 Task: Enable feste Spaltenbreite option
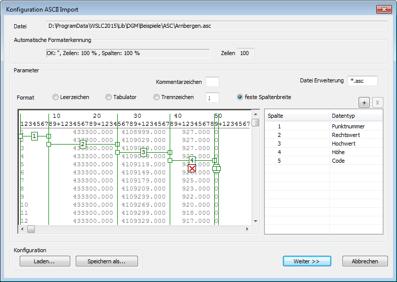pos(240,97)
